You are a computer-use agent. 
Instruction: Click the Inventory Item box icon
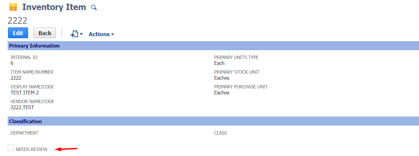(x=13, y=7)
